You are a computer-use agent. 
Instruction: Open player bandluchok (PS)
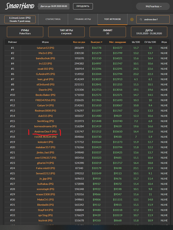[45, 58]
